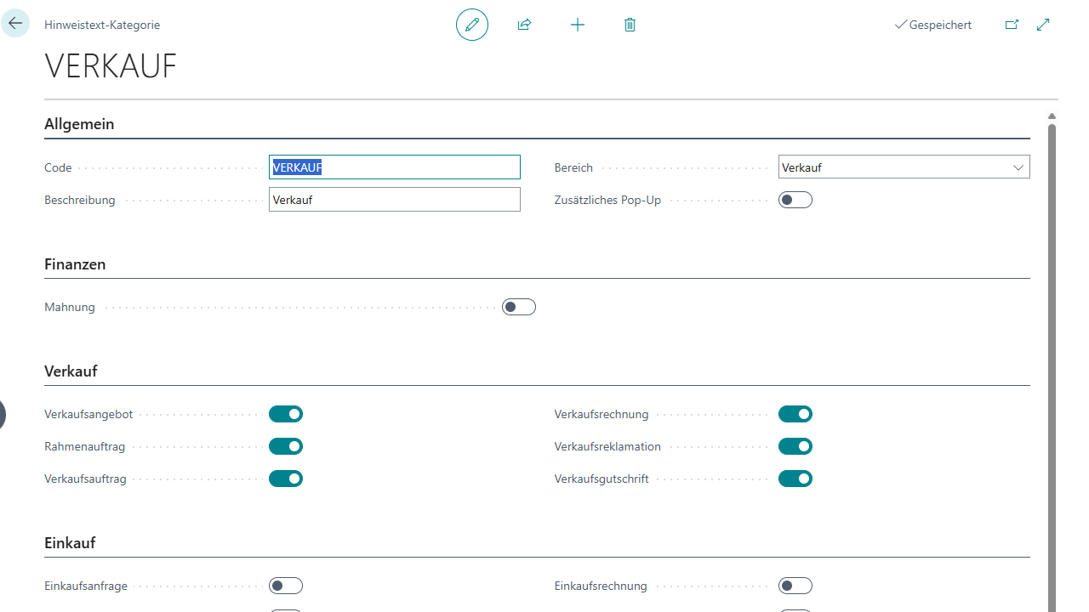This screenshot has height=612, width=1089.
Task: Turn on the Mahnung switch
Action: pyautogui.click(x=518, y=307)
